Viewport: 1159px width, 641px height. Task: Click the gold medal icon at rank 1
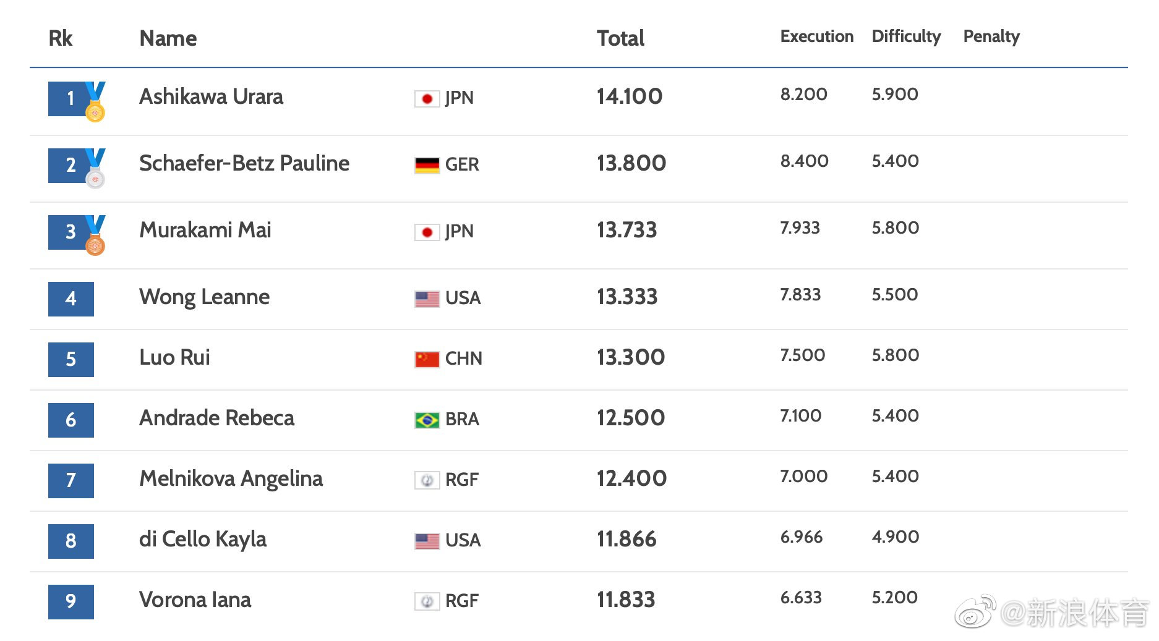95,102
